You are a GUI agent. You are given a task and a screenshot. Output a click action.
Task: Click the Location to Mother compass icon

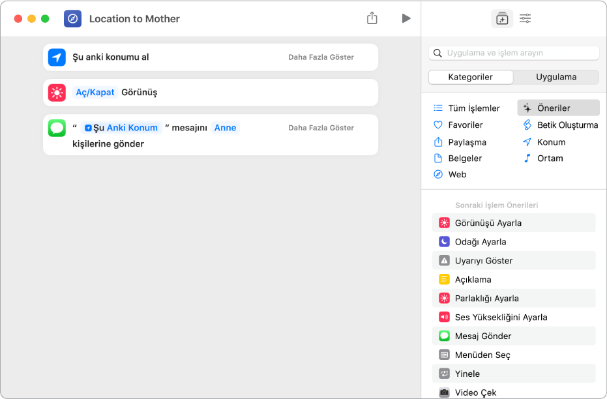tap(73, 19)
